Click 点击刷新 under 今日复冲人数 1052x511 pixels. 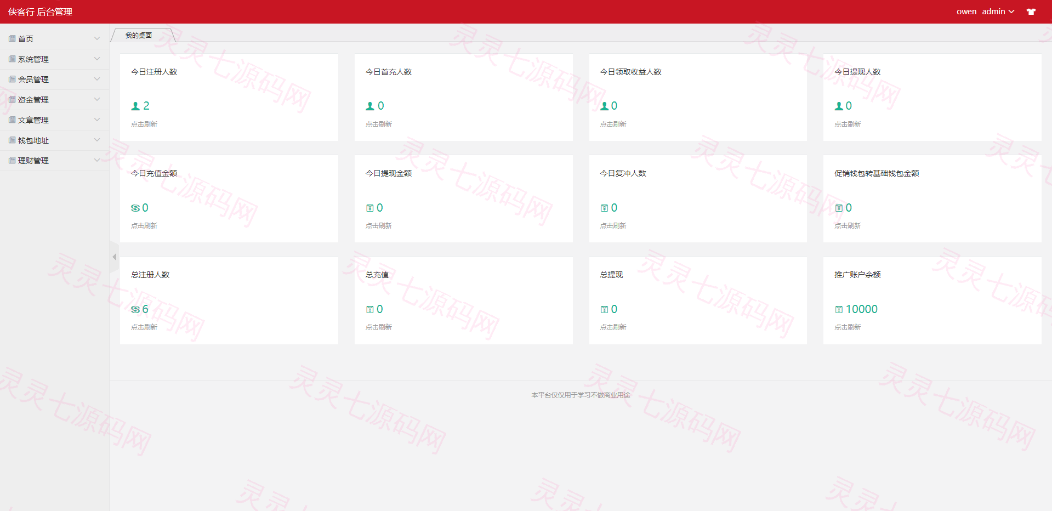coord(613,226)
